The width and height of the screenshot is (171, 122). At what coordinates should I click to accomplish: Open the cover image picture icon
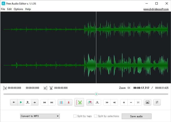coord(147,102)
